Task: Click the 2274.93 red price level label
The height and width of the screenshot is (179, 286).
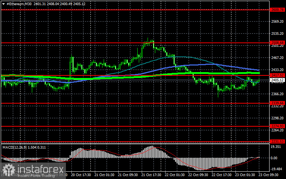Action: tap(278, 126)
